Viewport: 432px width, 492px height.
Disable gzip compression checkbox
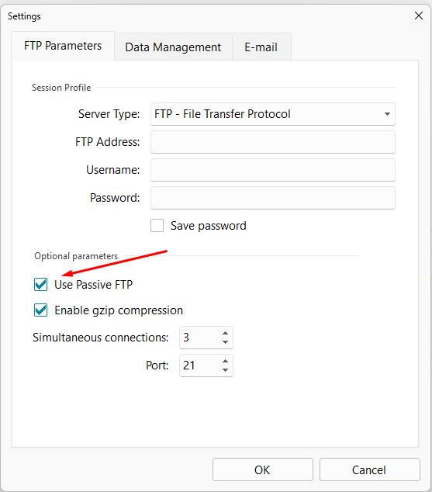click(x=41, y=310)
